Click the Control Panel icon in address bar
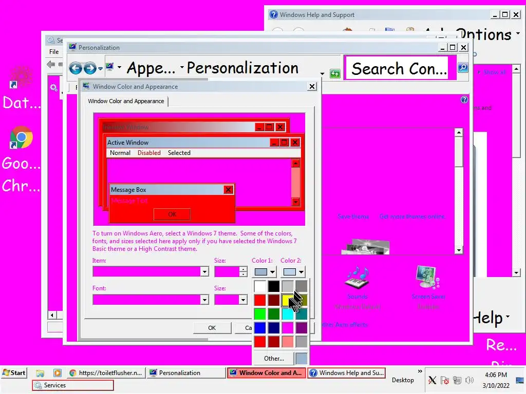Image resolution: width=526 pixels, height=394 pixels. (110, 67)
